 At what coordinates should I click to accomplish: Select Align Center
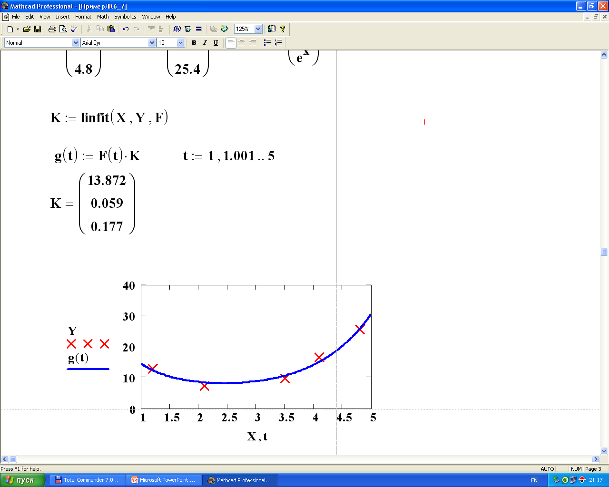(242, 43)
